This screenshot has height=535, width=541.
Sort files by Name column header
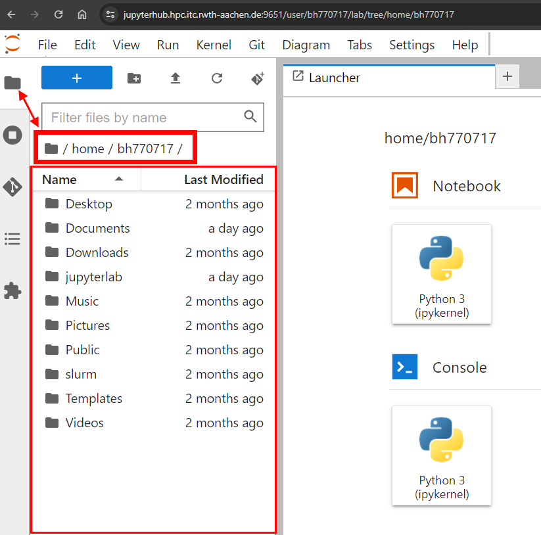(60, 179)
